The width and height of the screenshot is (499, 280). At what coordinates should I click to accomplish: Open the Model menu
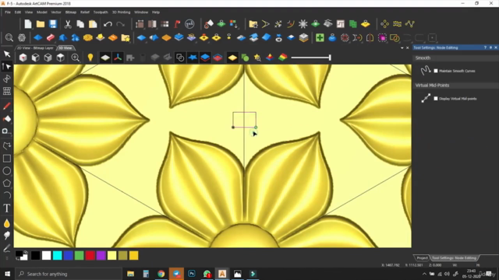coord(41,12)
